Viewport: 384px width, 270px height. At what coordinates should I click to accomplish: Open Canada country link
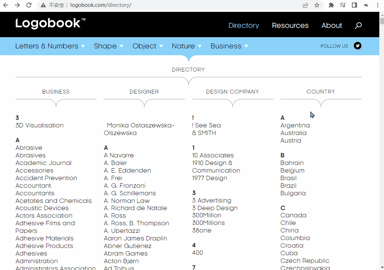coord(293,215)
